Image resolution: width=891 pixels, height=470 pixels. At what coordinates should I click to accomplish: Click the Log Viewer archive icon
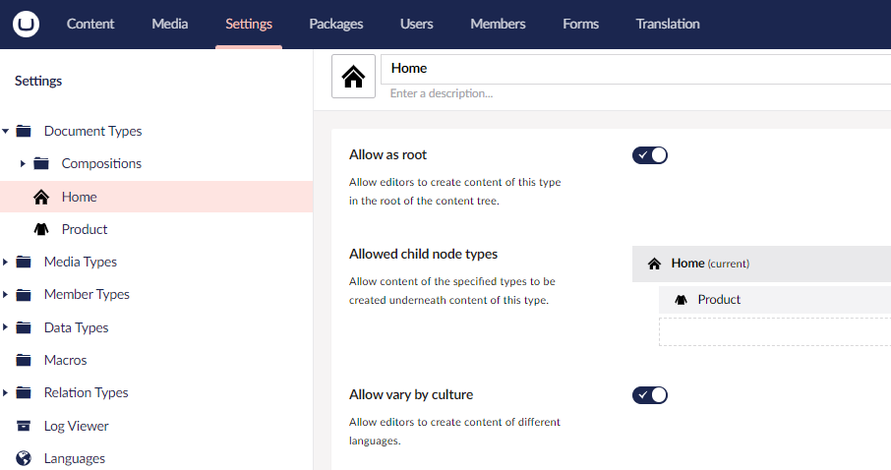coord(25,426)
